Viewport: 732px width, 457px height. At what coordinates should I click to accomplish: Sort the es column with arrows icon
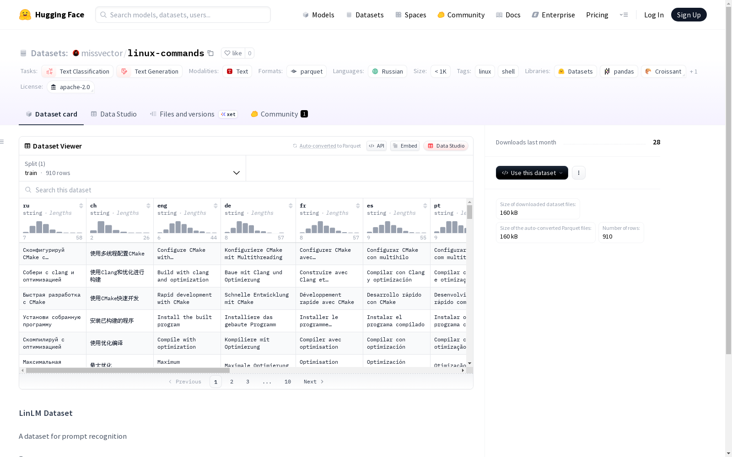pos(425,206)
